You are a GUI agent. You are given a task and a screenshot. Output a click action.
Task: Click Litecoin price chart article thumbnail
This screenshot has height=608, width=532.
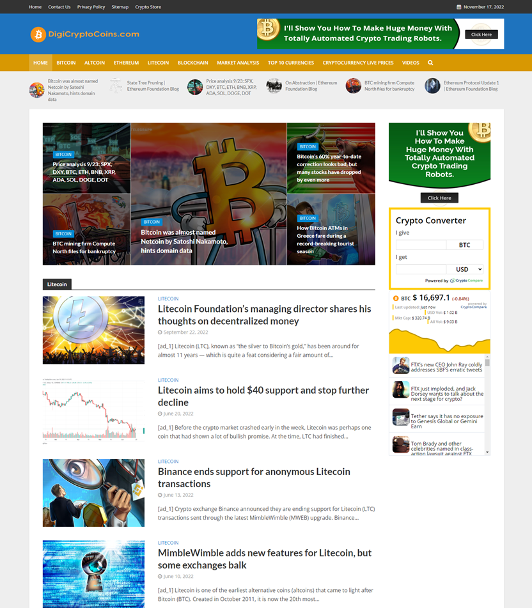[93, 412]
